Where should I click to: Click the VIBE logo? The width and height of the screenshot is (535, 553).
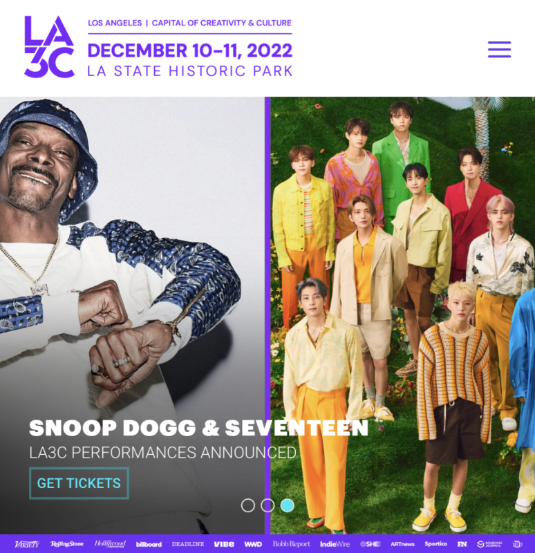[x=224, y=544]
